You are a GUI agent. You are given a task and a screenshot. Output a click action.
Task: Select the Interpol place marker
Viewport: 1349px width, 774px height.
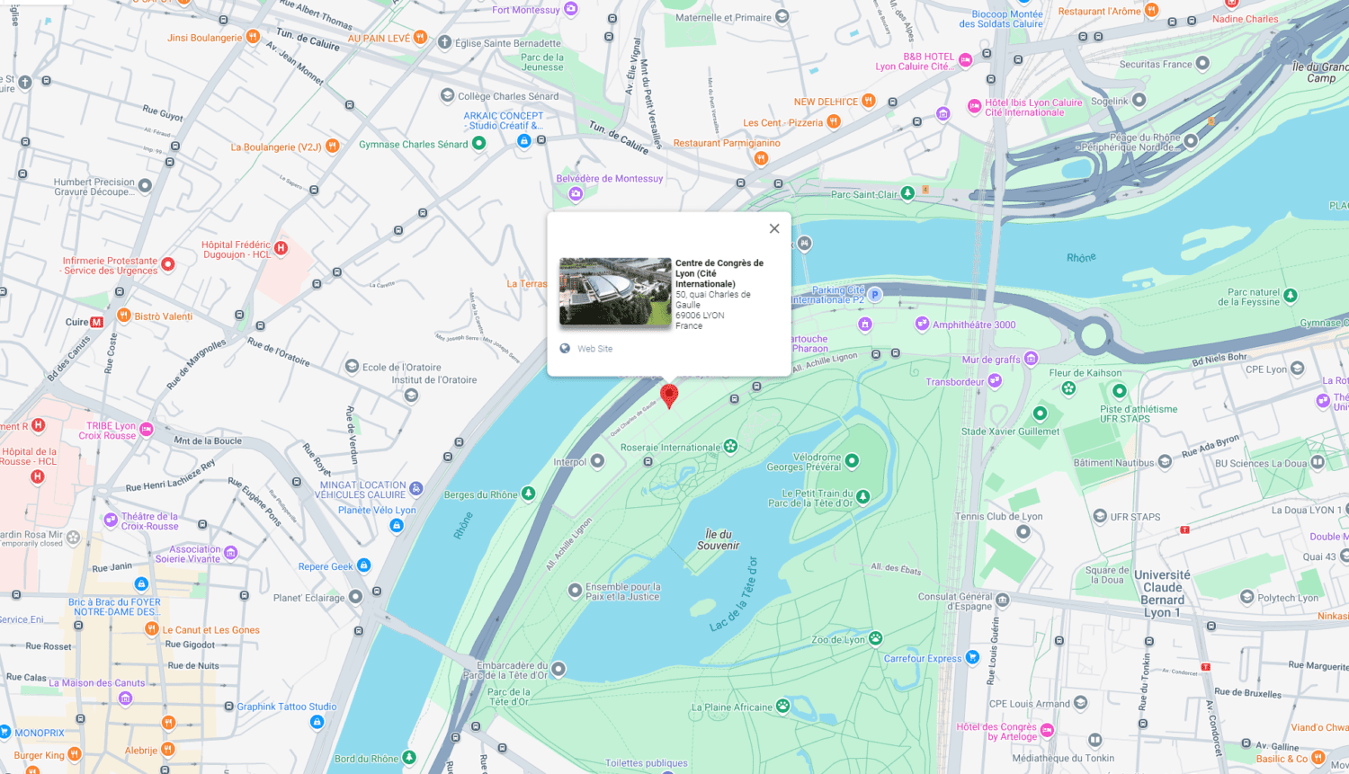[597, 461]
